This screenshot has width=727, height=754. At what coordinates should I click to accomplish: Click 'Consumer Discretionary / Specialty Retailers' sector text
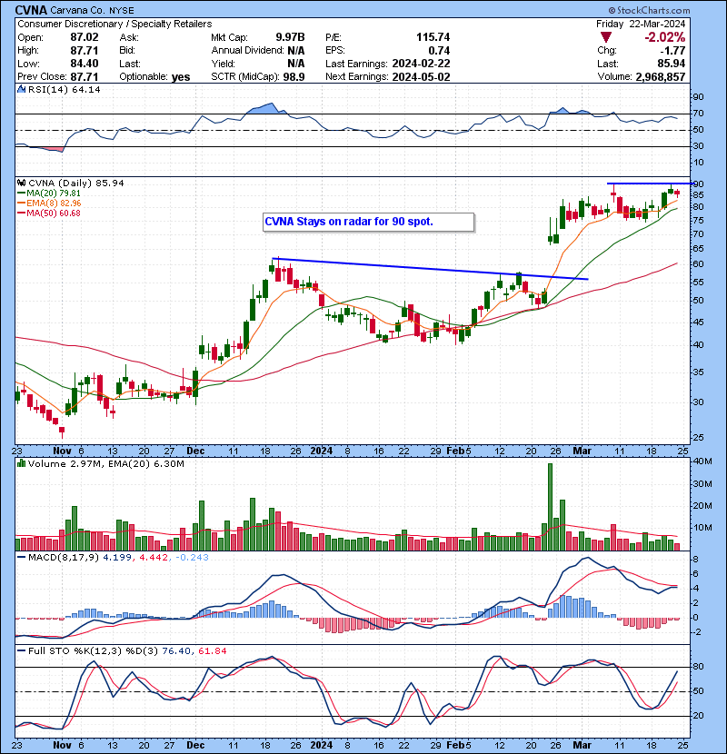click(x=115, y=24)
